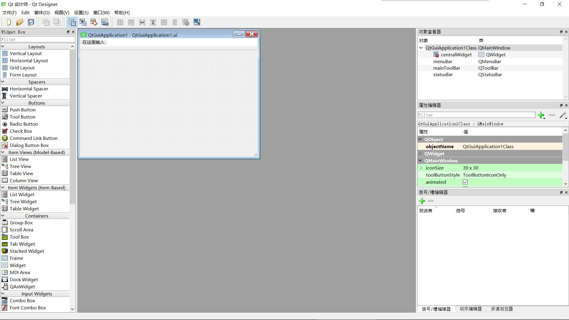Viewport: 569px width, 320px height.
Task: Switch to Edit Signals/Slots mode icon
Action: pos(83,22)
